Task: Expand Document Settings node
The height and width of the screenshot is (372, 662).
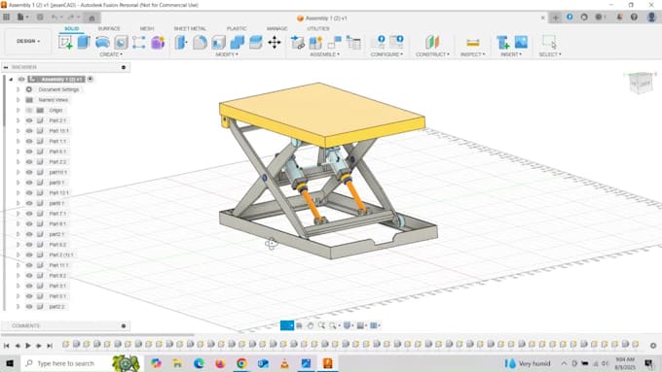Action: (18, 89)
